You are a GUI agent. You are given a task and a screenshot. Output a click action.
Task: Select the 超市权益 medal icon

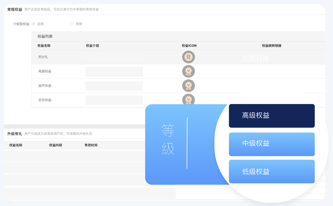pos(188,86)
